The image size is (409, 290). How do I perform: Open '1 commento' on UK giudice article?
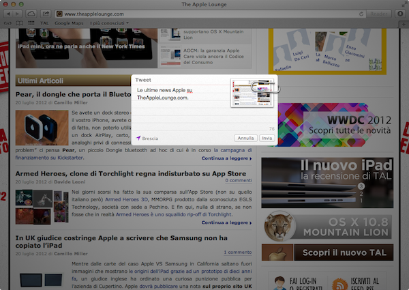click(238, 252)
